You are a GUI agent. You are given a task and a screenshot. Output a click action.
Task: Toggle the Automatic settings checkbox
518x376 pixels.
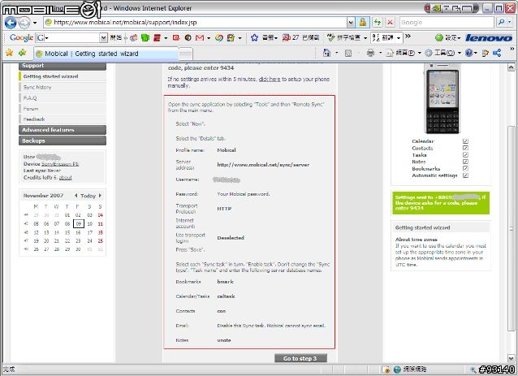pos(465,175)
